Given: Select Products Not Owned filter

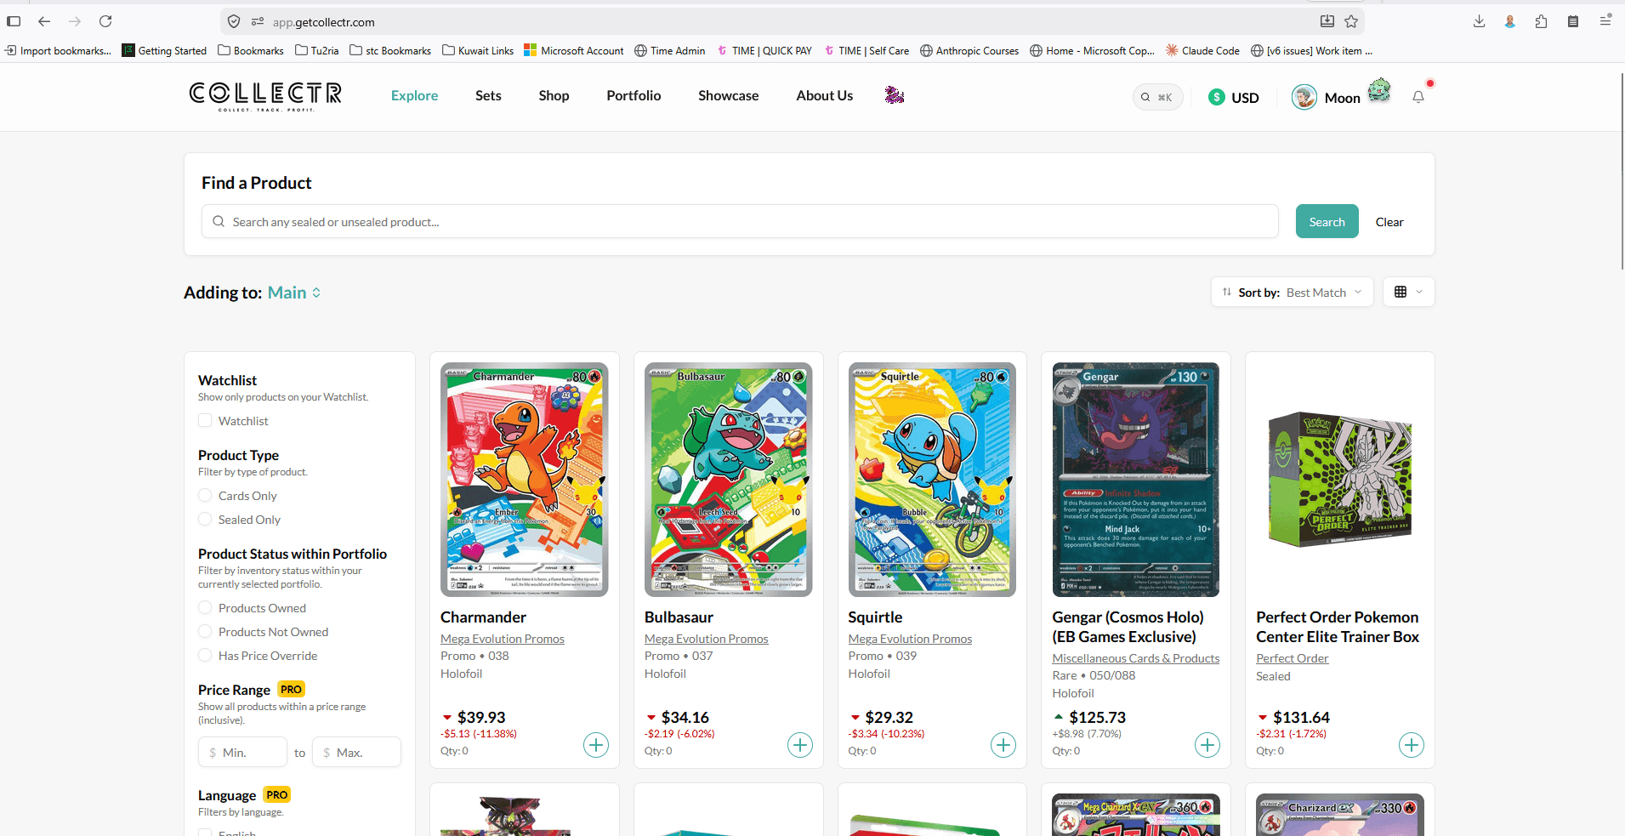Looking at the screenshot, I should (205, 631).
